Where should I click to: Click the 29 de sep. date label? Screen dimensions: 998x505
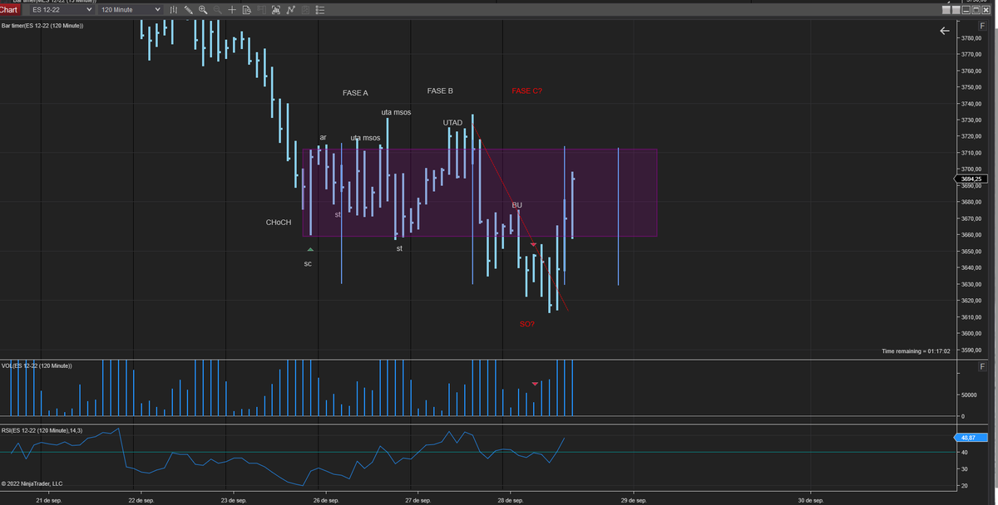tap(633, 500)
